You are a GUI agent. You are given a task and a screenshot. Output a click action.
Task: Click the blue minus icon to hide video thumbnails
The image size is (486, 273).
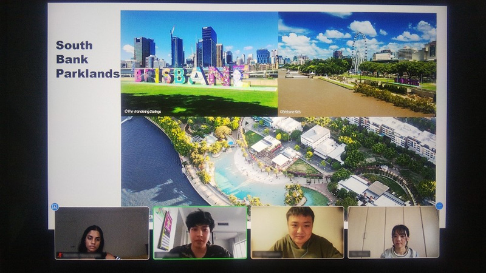pyautogui.click(x=439, y=206)
